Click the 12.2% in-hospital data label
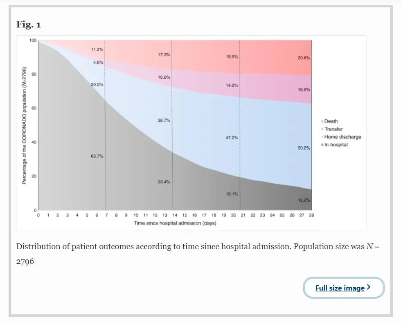This screenshot has height=325, width=401. pos(304,200)
